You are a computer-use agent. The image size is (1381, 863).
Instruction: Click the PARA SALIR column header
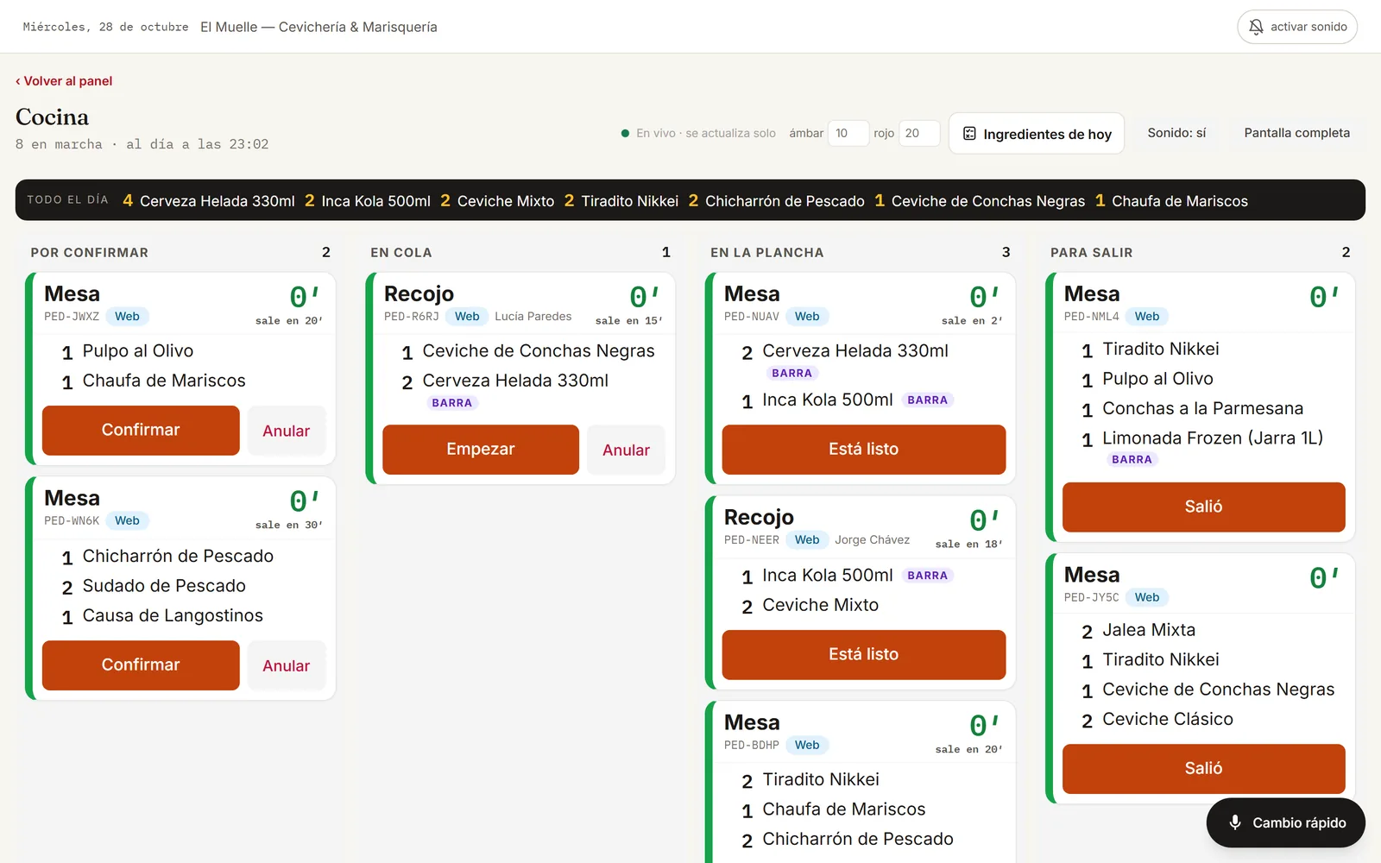(1092, 253)
